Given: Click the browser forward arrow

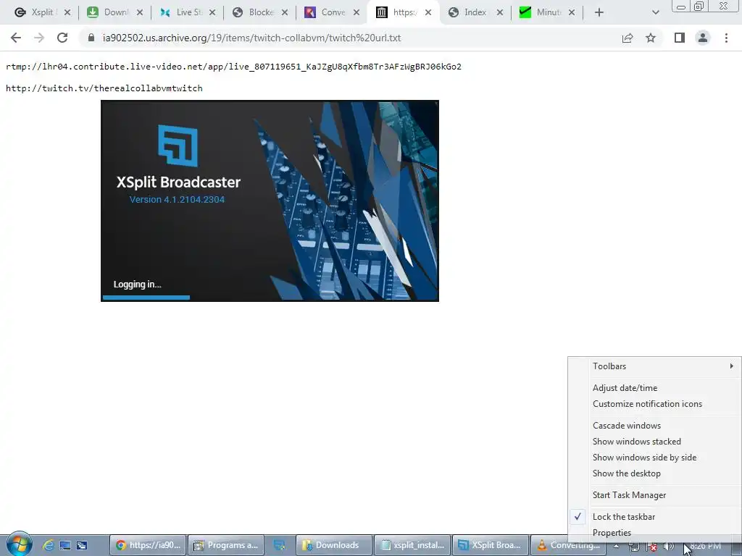Looking at the screenshot, I should point(39,38).
